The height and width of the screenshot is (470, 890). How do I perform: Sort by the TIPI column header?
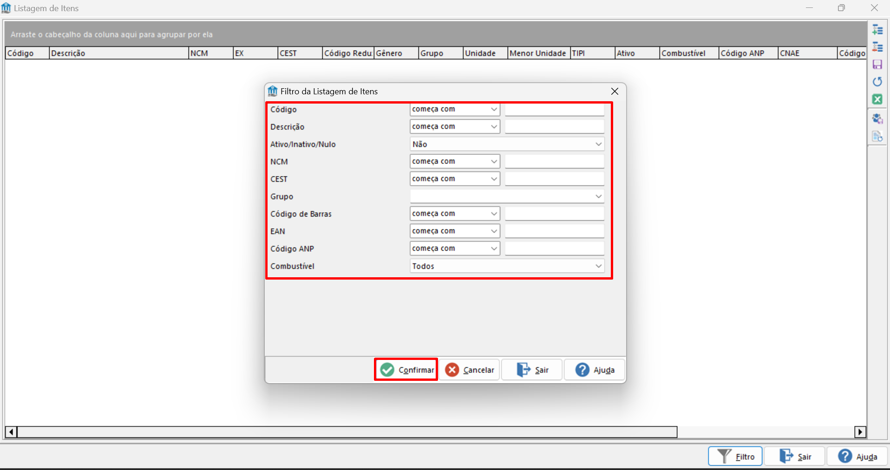593,53
